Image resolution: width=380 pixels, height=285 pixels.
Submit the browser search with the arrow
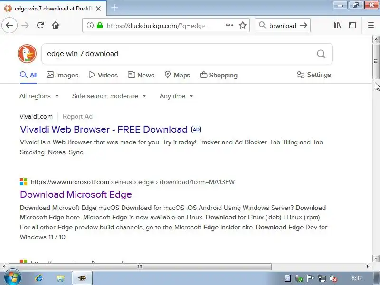[304, 25]
